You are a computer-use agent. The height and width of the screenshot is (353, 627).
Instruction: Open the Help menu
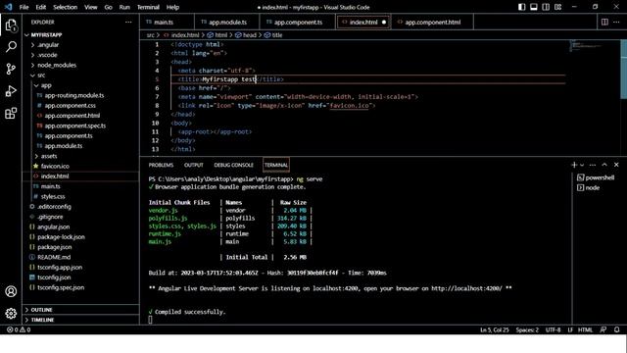(172, 7)
